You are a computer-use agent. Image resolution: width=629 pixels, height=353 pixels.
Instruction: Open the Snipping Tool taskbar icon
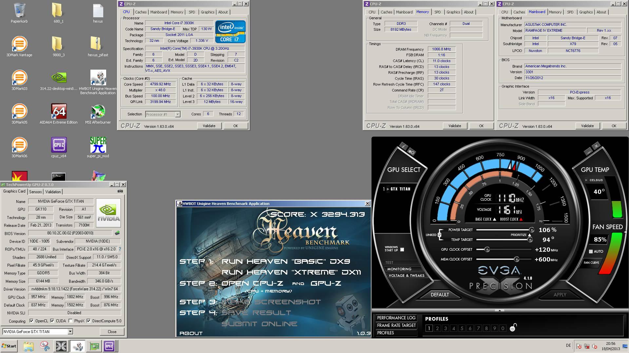click(45, 346)
